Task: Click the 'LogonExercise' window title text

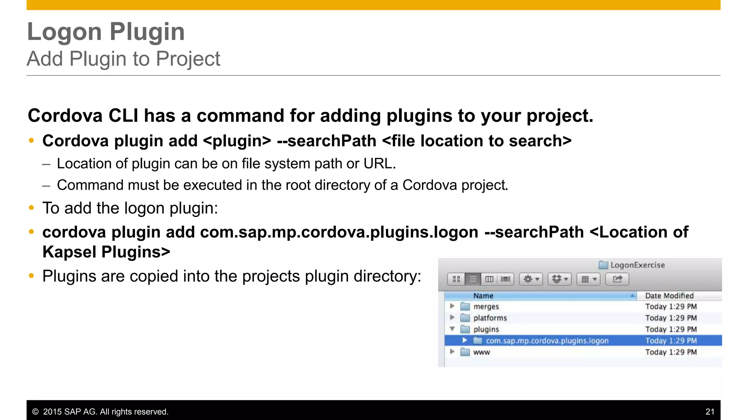Action: point(638,265)
